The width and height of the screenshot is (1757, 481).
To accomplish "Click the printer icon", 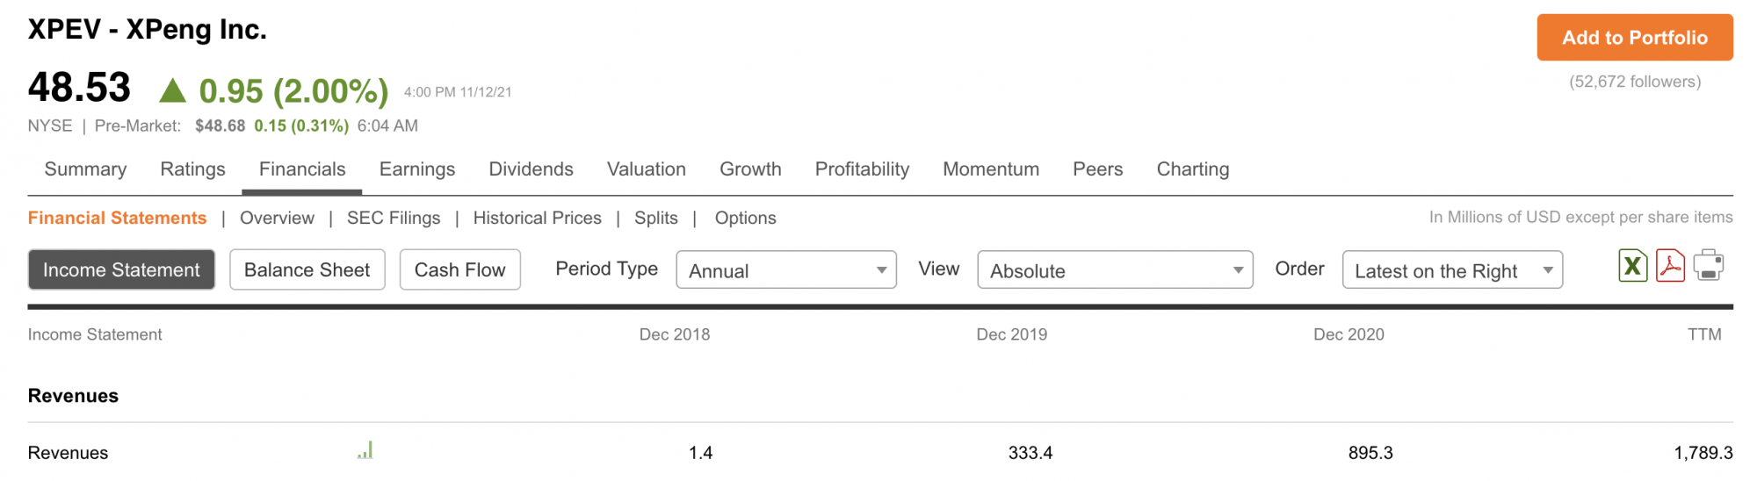I will coord(1709,265).
